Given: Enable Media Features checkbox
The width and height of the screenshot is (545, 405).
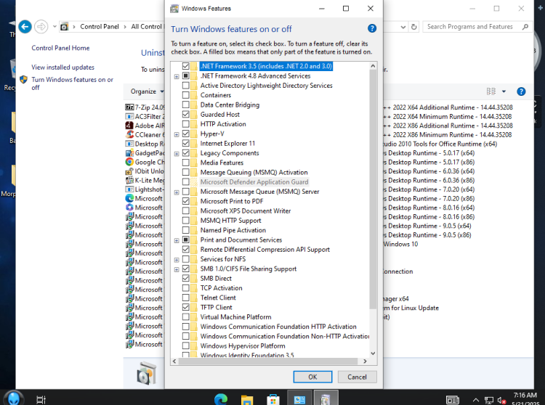Looking at the screenshot, I should pos(185,163).
